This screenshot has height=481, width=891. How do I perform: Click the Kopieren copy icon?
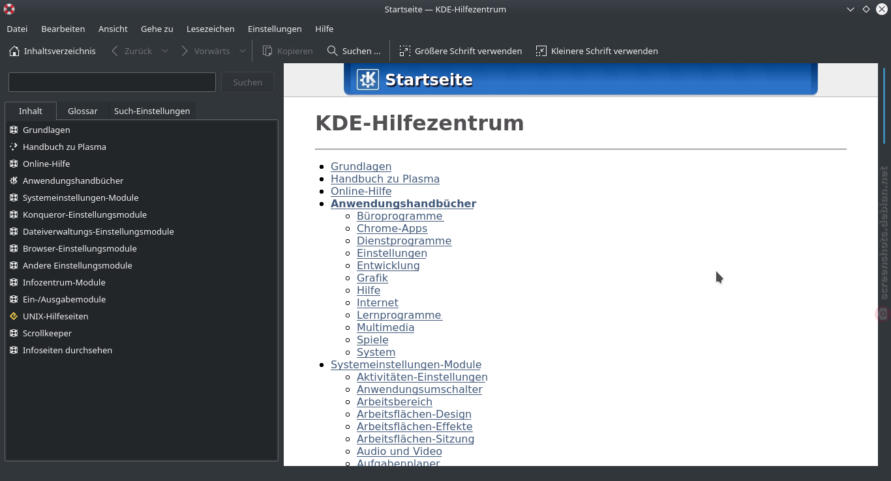click(267, 51)
